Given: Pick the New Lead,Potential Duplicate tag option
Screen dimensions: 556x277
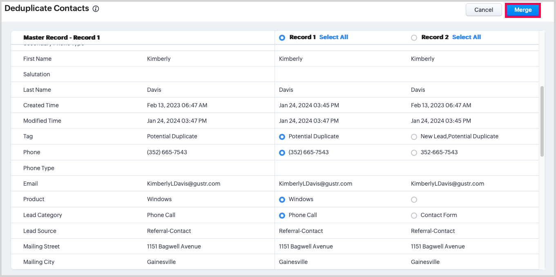Looking at the screenshot, I should point(414,137).
